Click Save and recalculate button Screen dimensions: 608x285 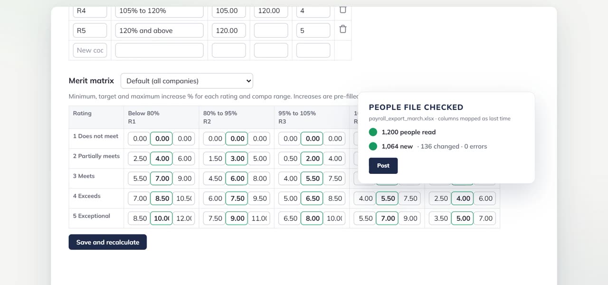point(108,242)
